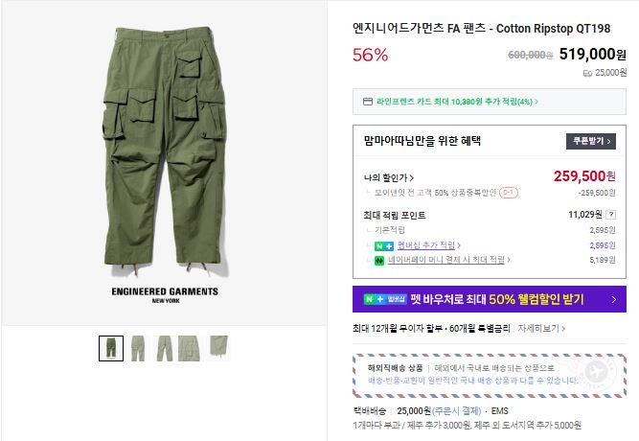
Task: Select the third thumbnail showing the pants back
Action: [165, 348]
